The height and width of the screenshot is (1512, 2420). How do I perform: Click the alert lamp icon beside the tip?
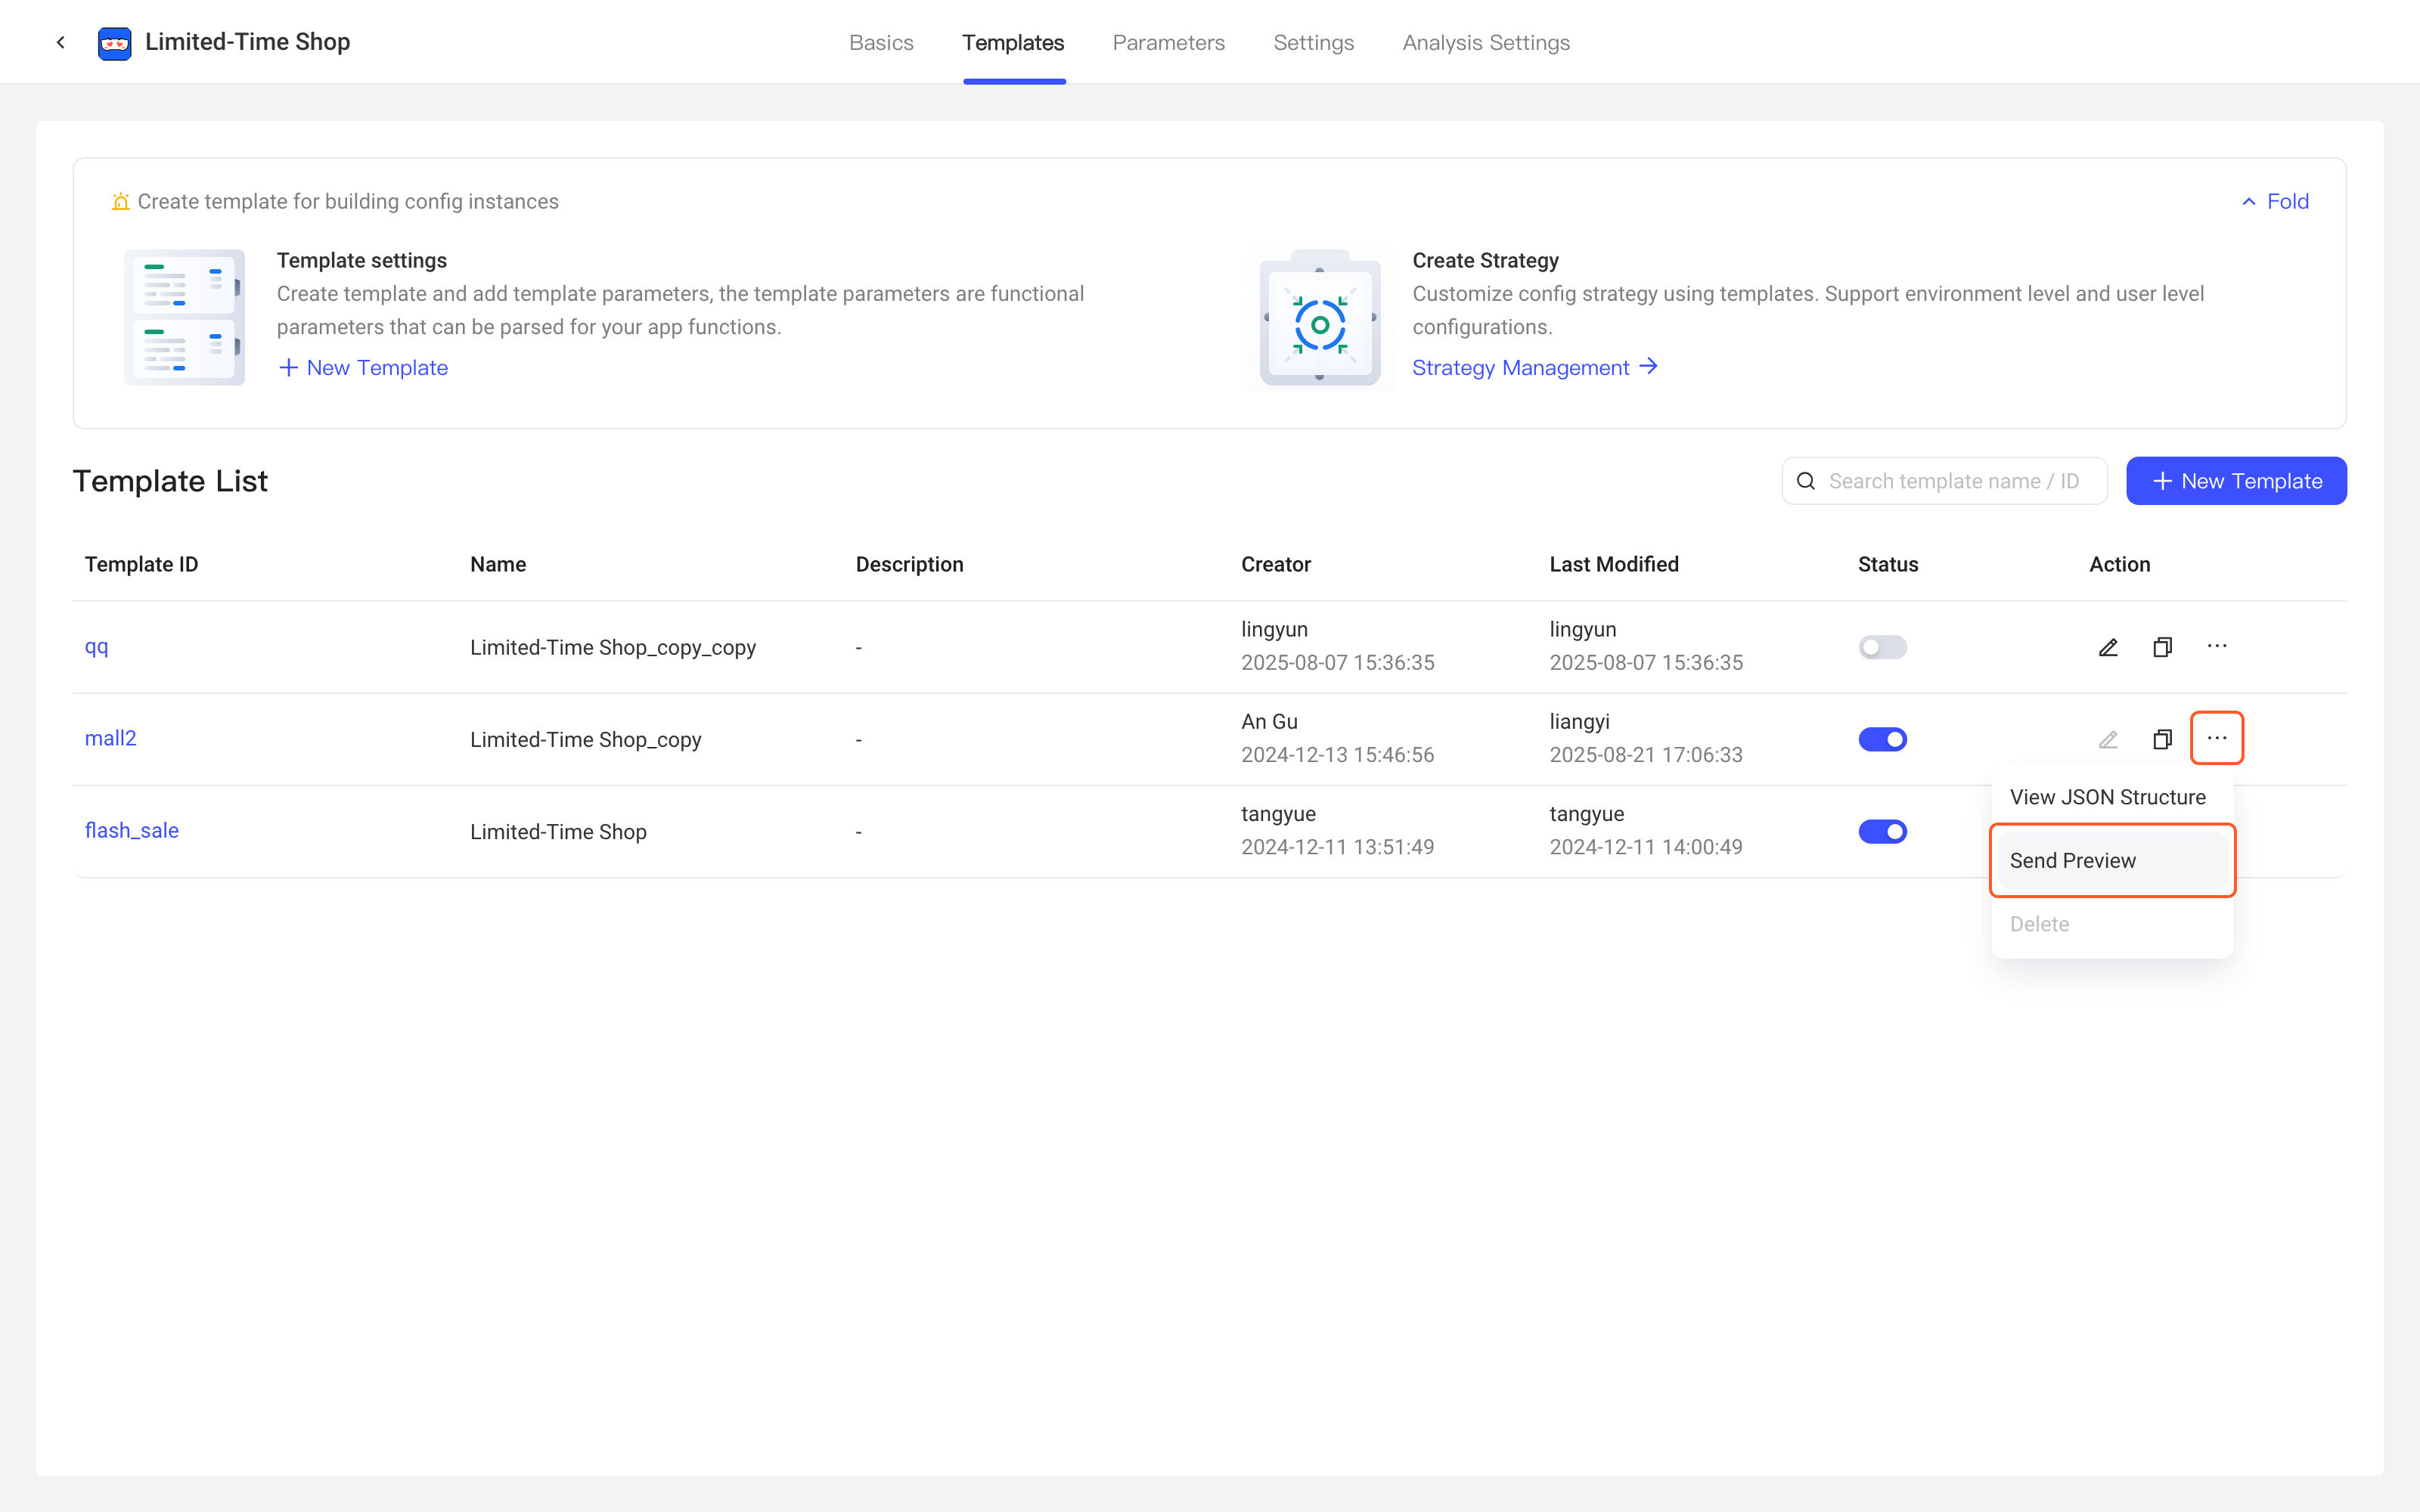point(120,201)
